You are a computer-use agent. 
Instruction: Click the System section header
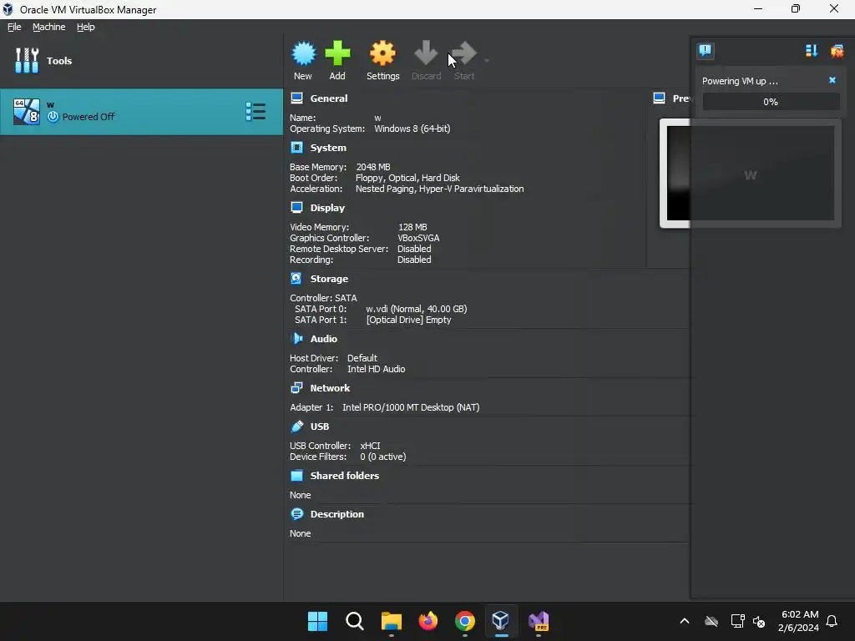(328, 148)
